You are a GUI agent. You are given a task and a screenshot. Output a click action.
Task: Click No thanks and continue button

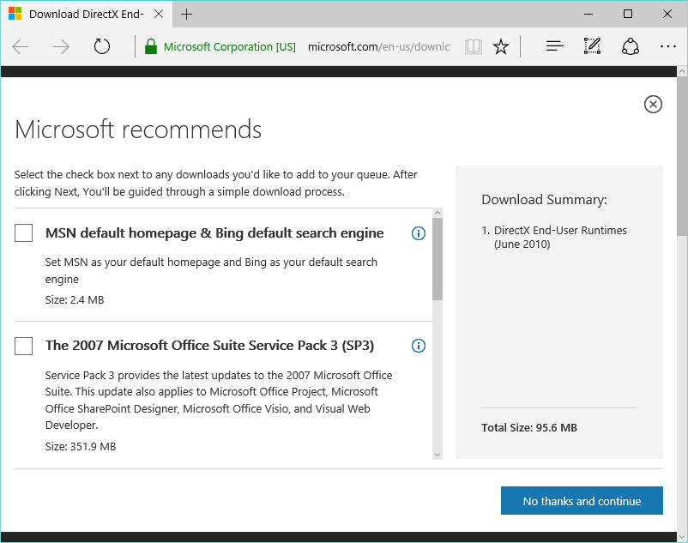[x=582, y=501]
